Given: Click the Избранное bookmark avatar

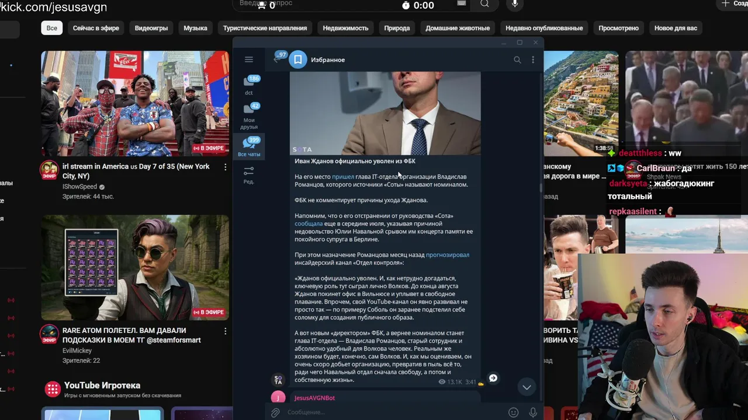Looking at the screenshot, I should coord(298,60).
